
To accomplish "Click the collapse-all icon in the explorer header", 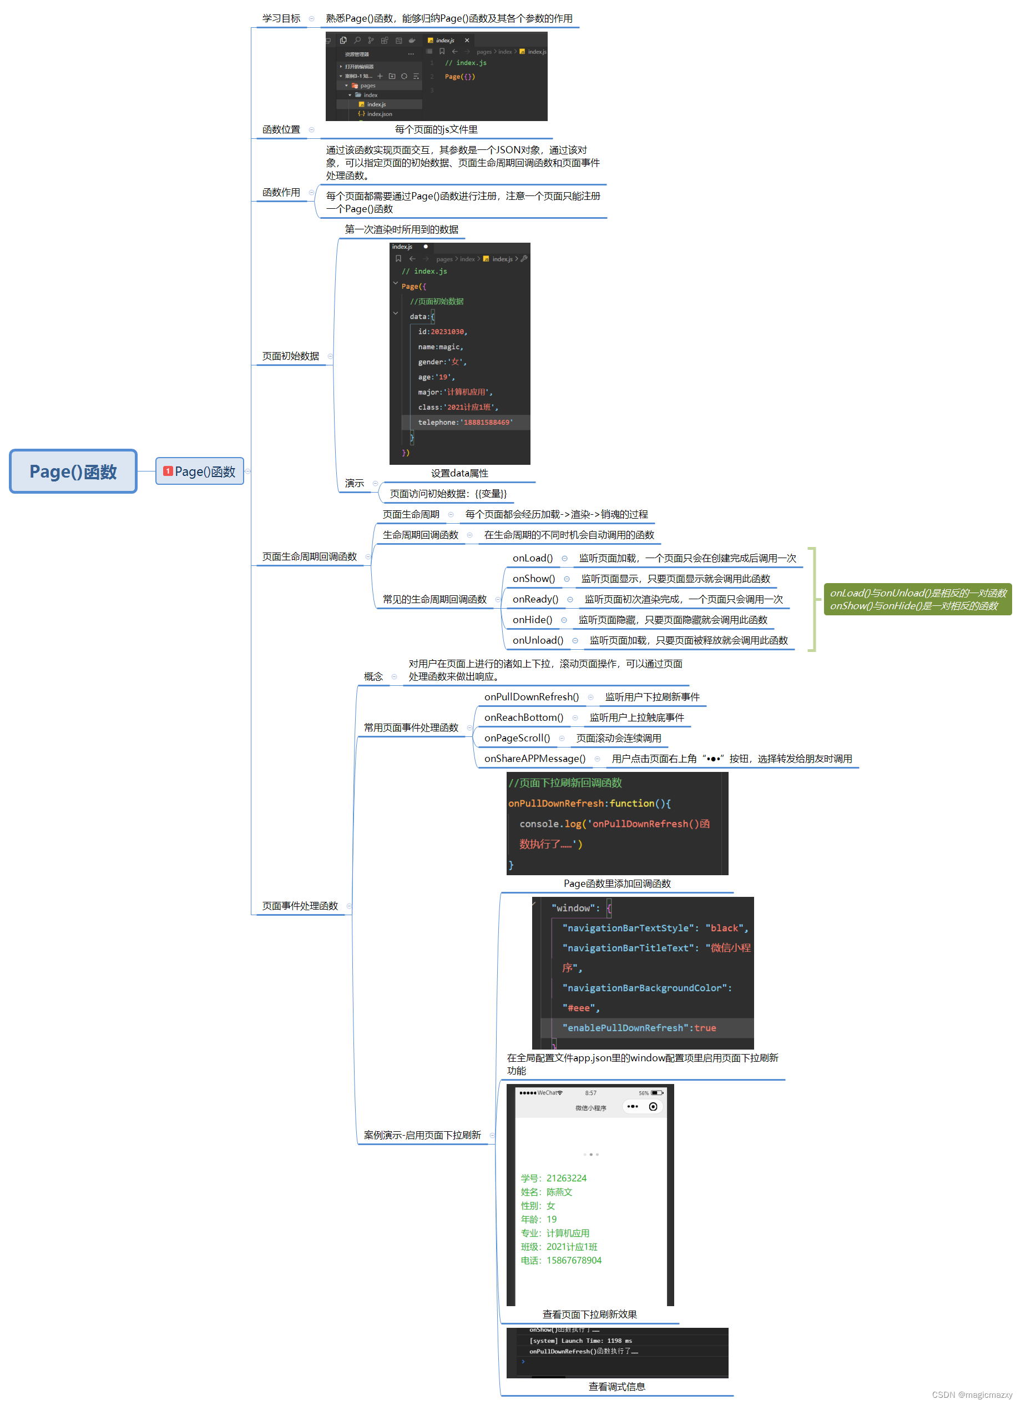I will (416, 76).
